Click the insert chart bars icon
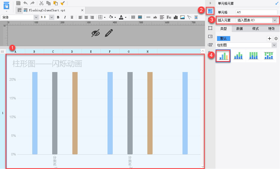 point(176,17)
